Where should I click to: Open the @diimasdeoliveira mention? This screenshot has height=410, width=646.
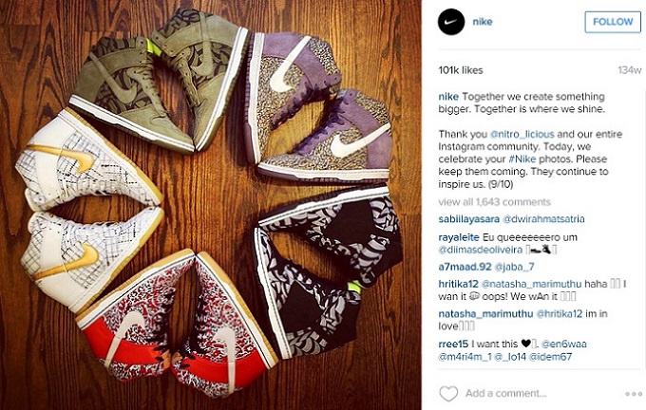tap(480, 250)
